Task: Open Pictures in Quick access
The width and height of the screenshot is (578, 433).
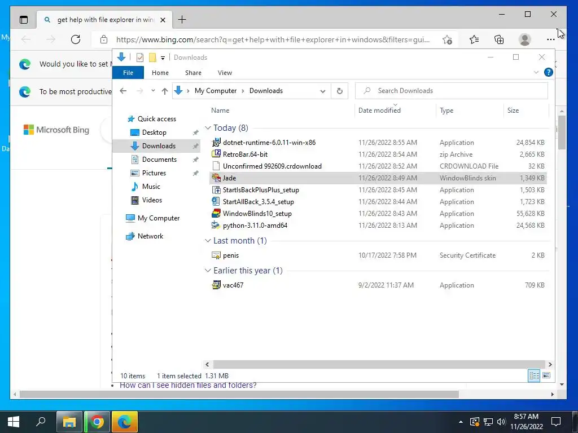Action: tap(154, 173)
